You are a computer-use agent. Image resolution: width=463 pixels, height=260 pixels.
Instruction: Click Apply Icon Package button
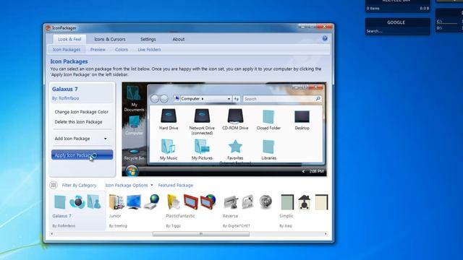pyautogui.click(x=82, y=155)
